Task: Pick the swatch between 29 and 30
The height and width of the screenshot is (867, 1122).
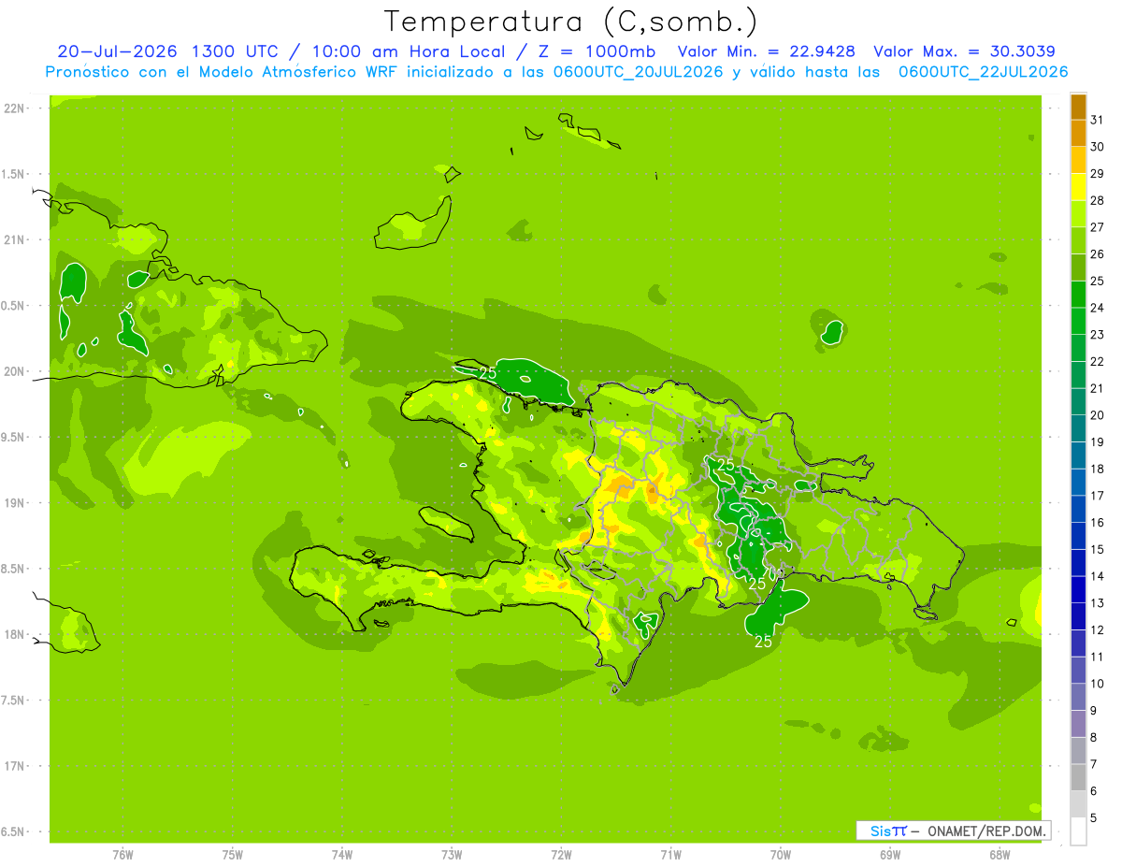Action: tap(1078, 160)
